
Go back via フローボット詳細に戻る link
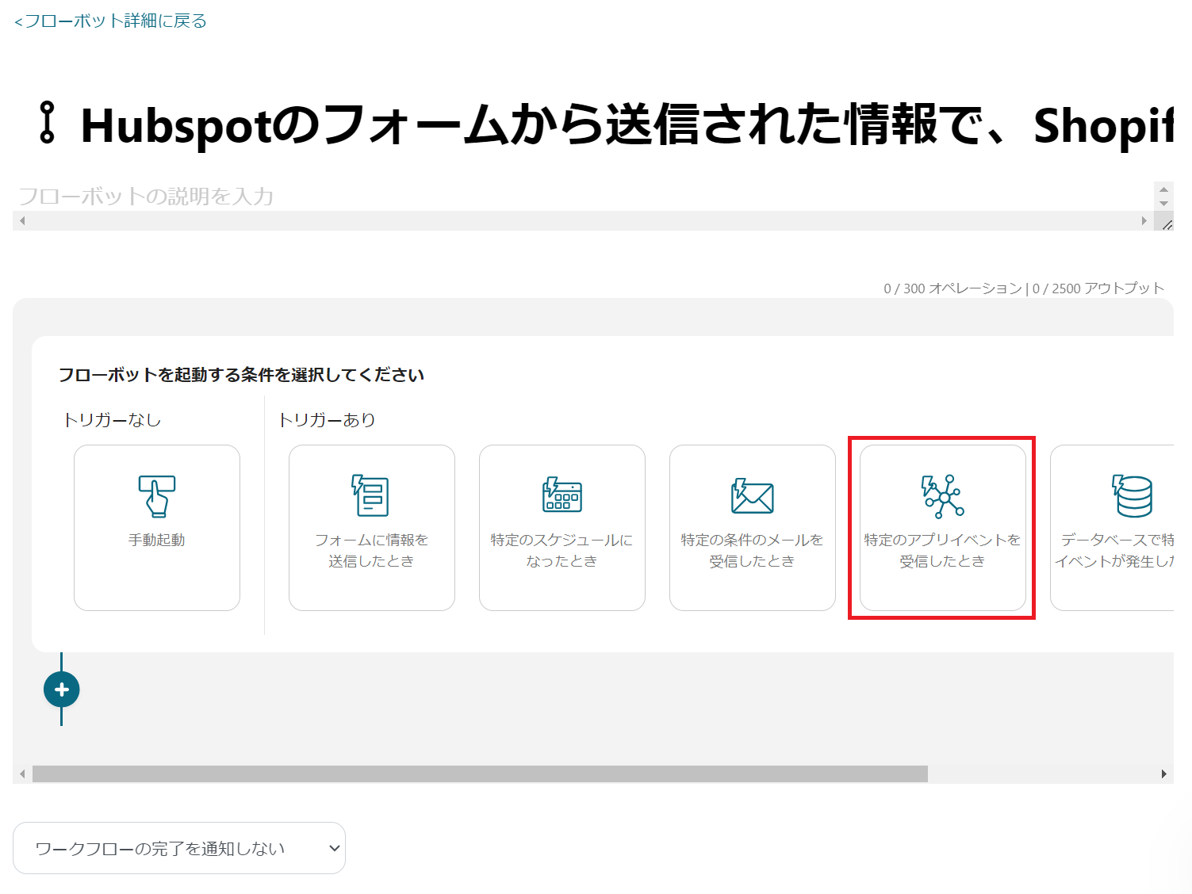tap(110, 21)
